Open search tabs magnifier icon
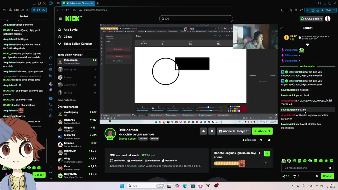This screenshot has height=190, width=338. pyautogui.click(x=320, y=3)
